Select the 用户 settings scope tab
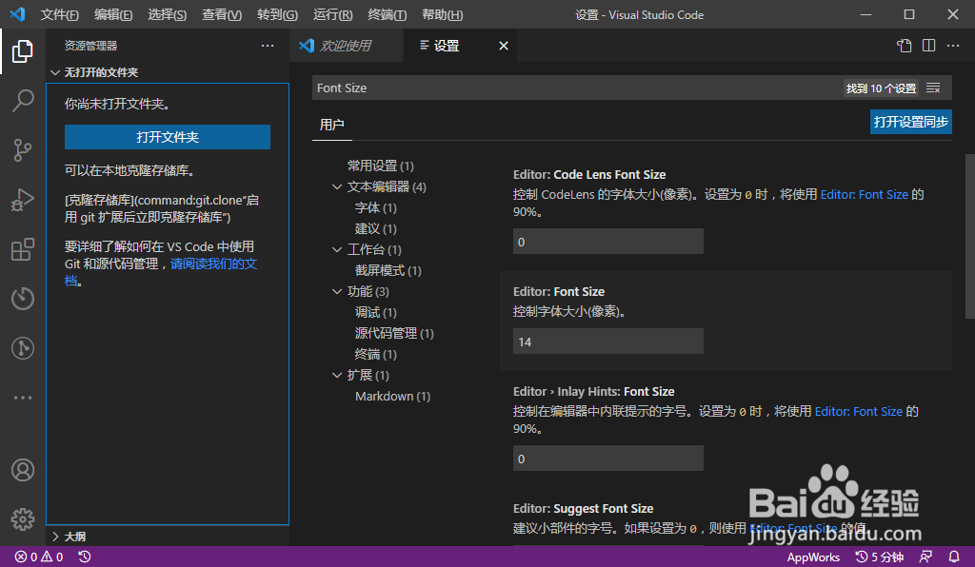 pyautogui.click(x=332, y=125)
